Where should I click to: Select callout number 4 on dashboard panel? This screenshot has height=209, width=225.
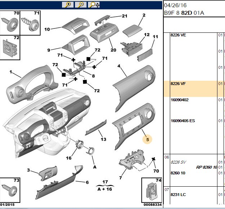click(x=119, y=66)
